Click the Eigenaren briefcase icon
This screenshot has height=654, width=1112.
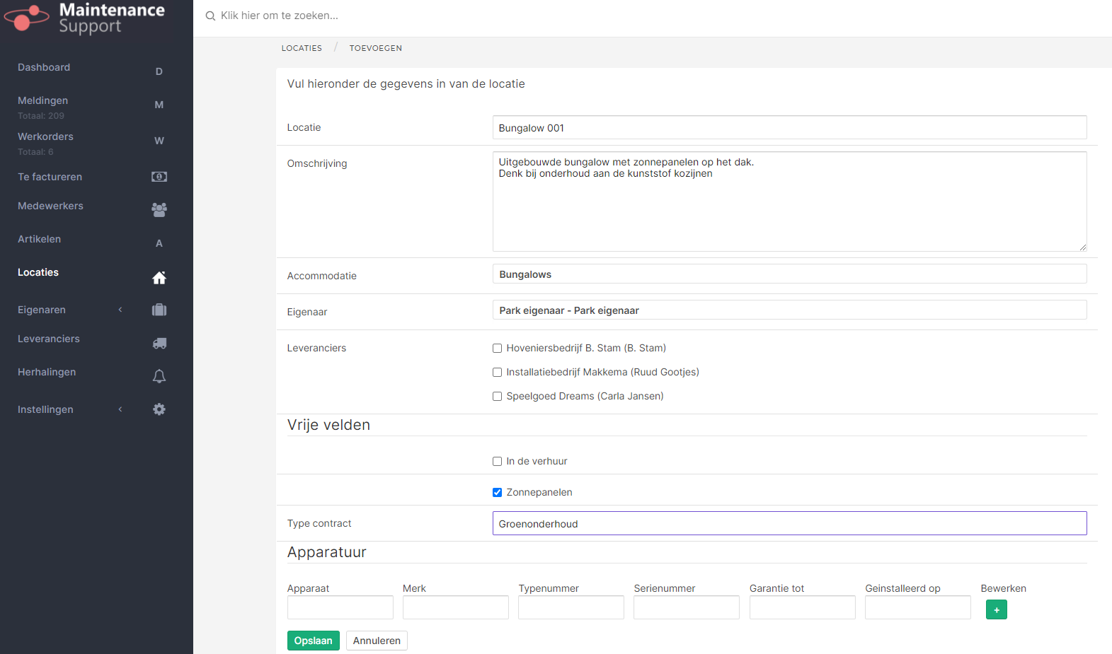159,310
